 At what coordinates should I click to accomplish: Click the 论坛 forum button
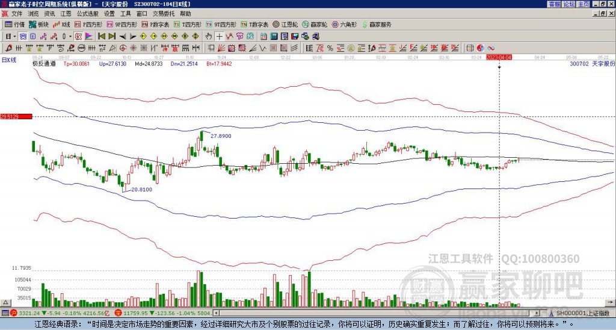(x=568, y=4)
